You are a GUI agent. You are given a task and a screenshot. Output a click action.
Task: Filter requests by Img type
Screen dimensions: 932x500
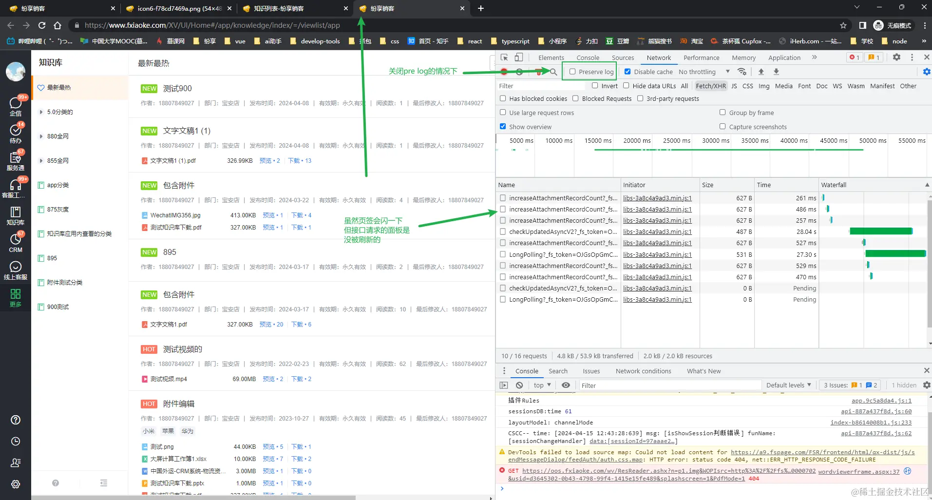click(764, 86)
